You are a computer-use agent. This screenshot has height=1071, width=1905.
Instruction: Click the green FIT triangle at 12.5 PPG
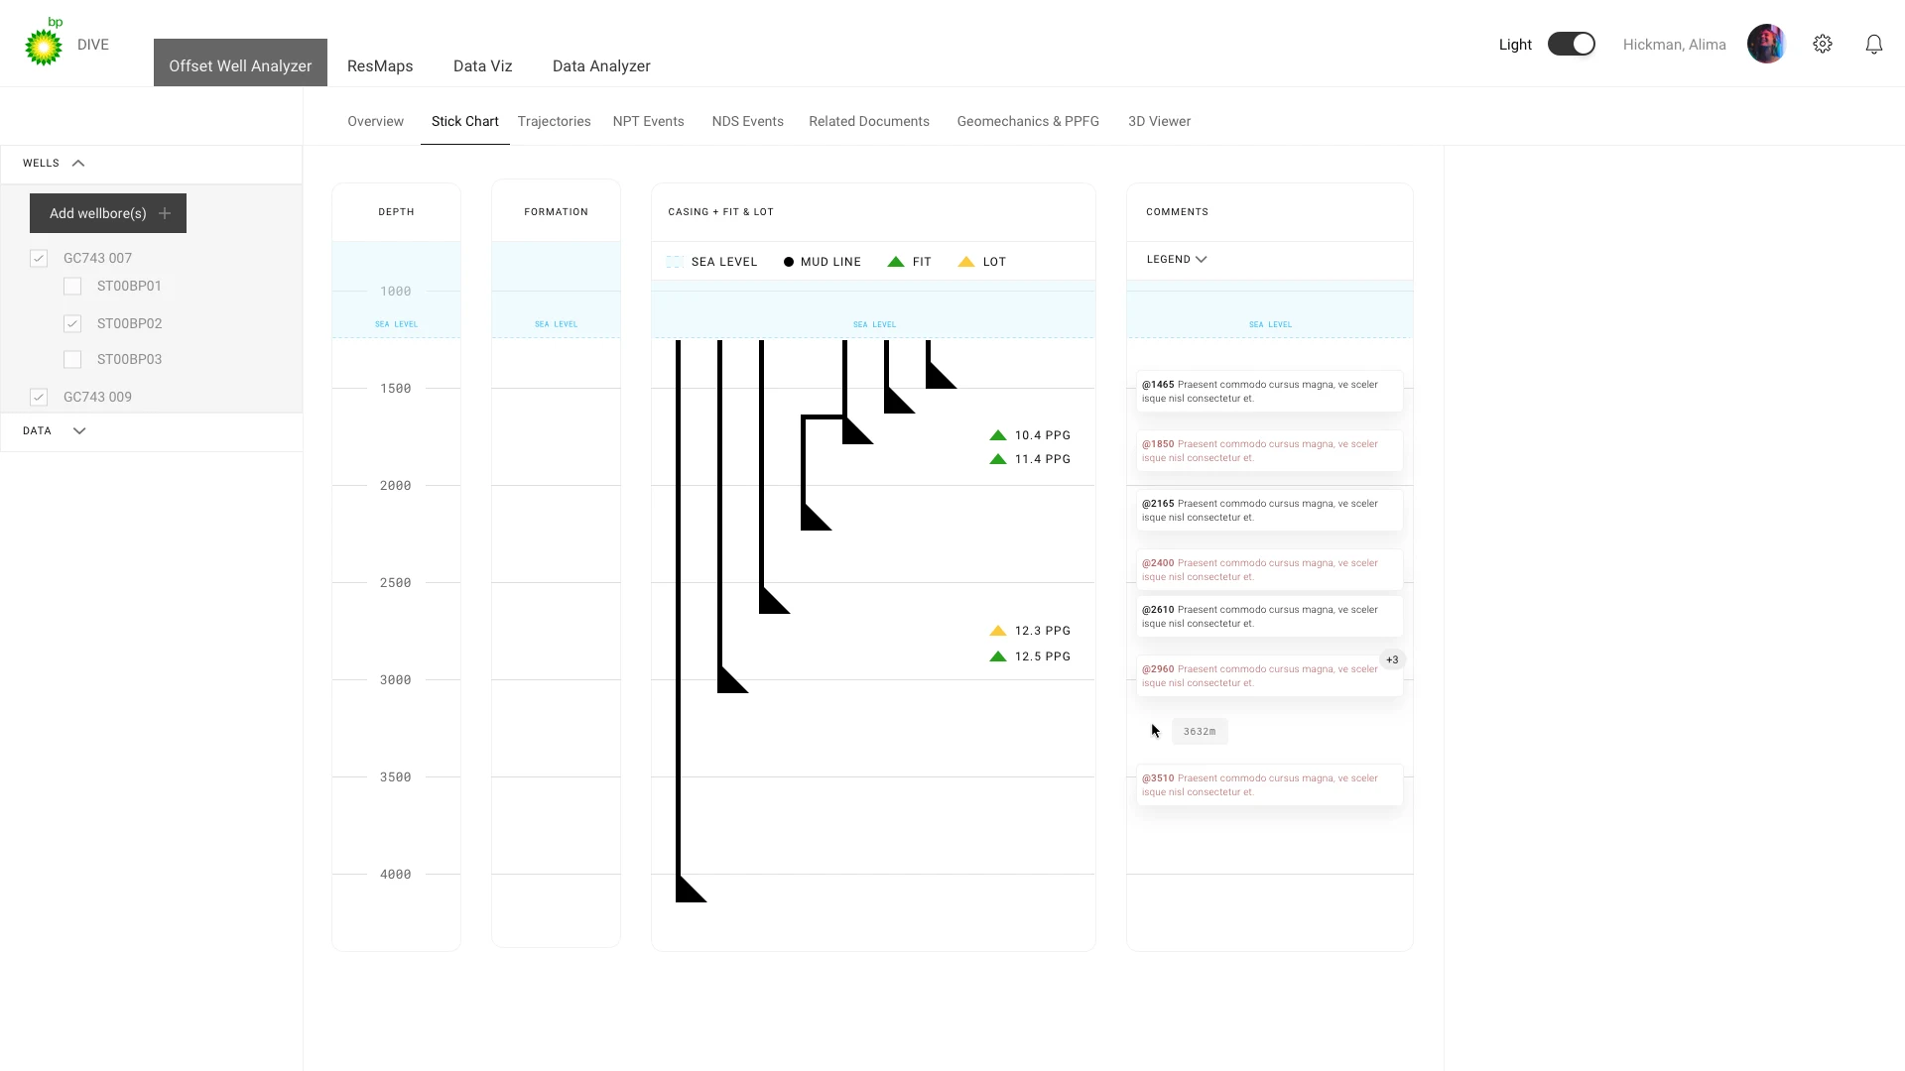click(998, 656)
